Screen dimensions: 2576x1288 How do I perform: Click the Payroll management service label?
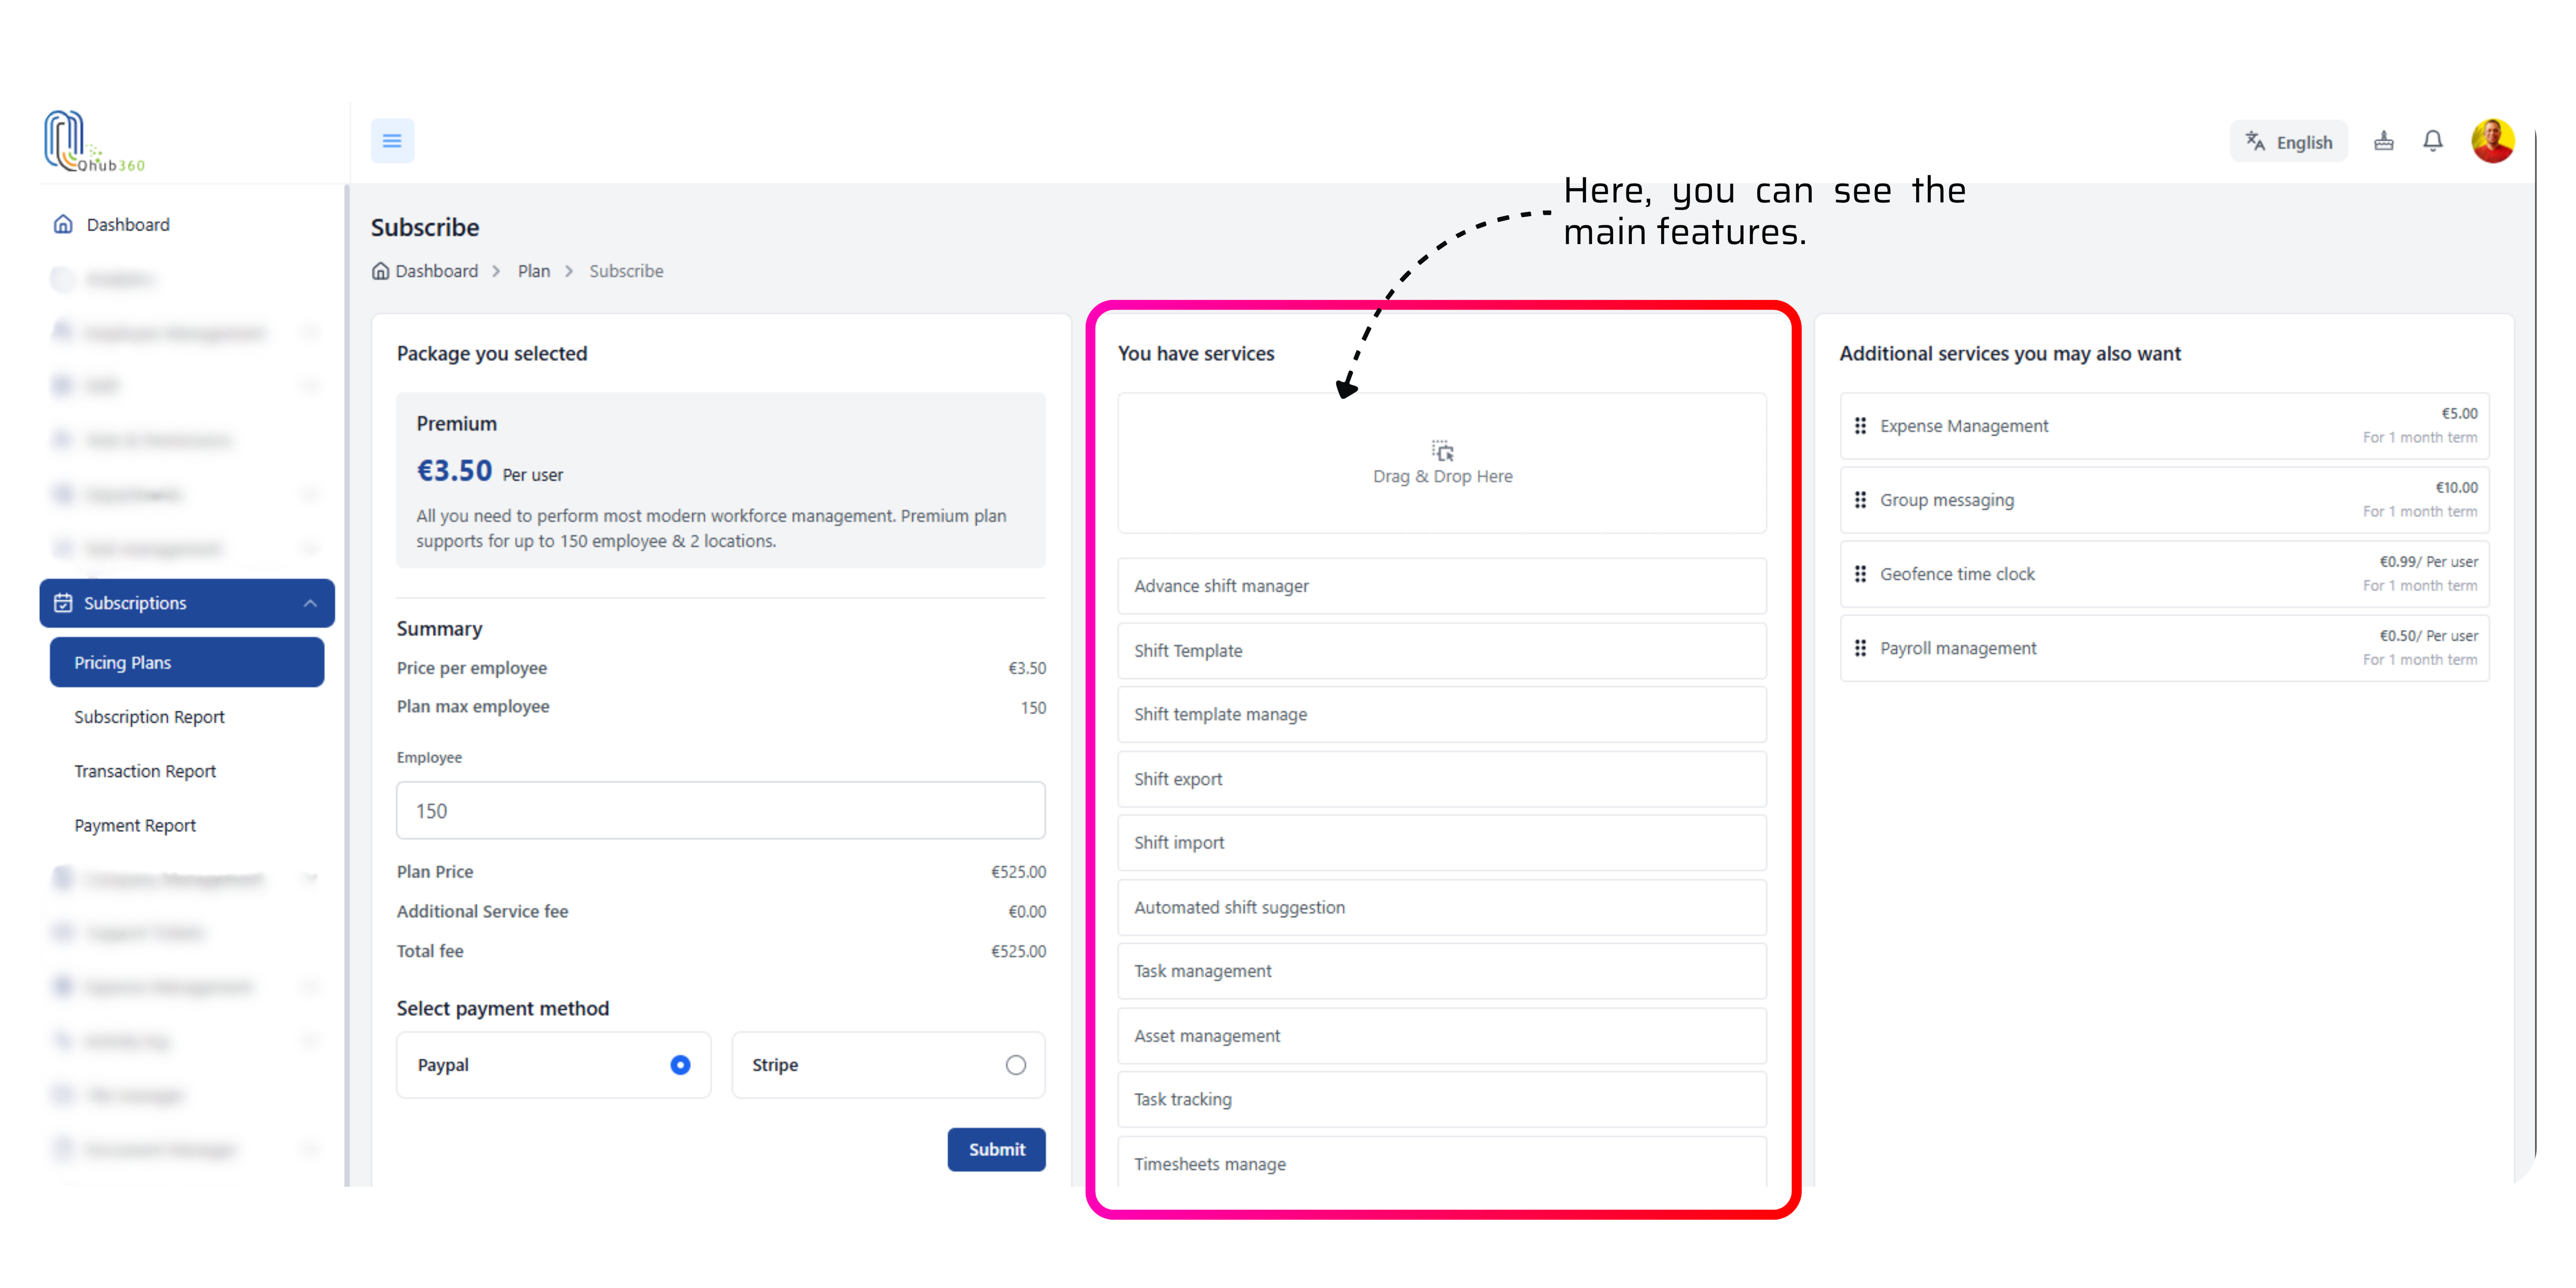pos(1958,648)
